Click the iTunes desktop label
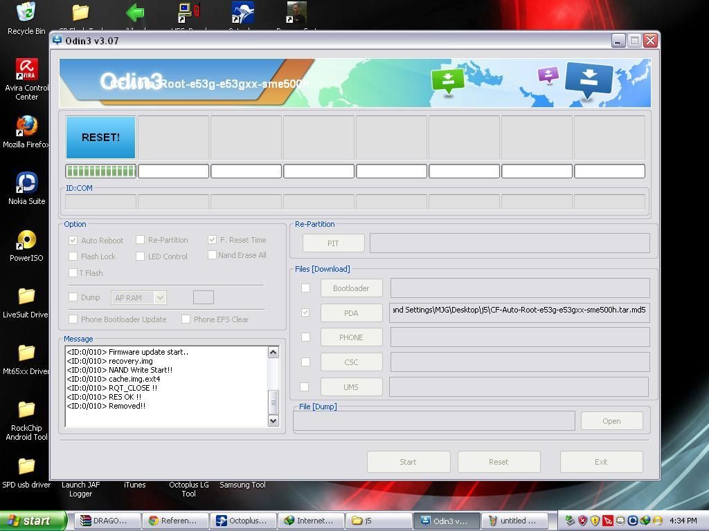 click(135, 485)
